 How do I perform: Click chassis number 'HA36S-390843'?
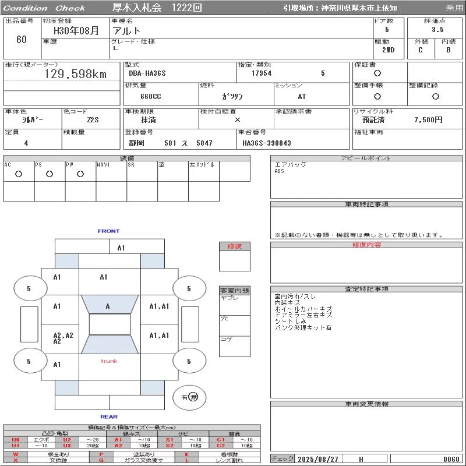coord(267,143)
